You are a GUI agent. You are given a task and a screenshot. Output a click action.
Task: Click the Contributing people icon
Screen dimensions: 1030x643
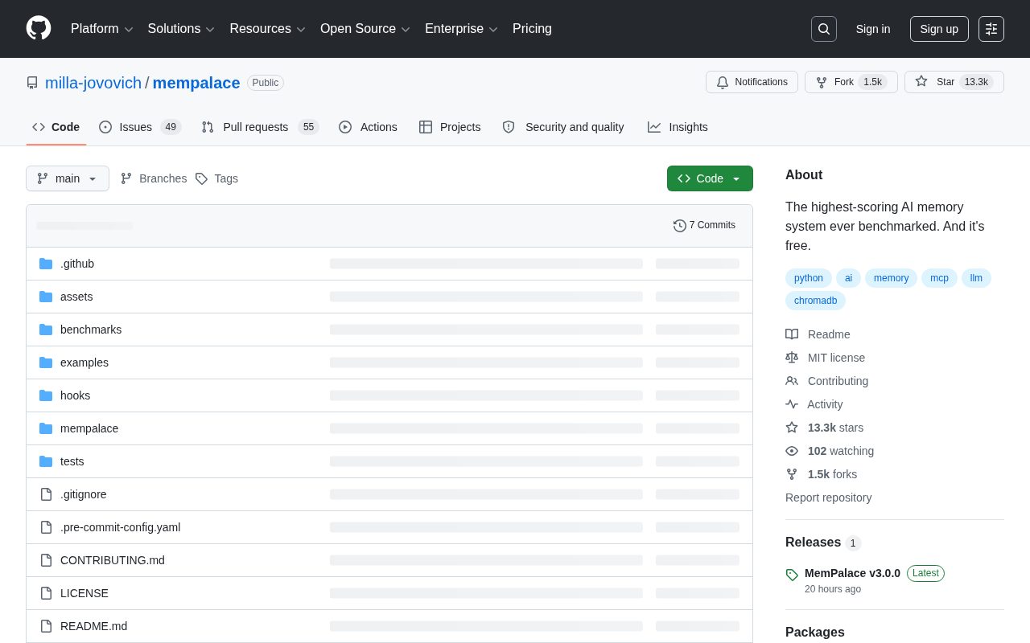coord(792,381)
